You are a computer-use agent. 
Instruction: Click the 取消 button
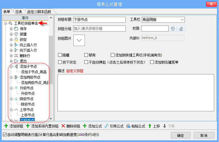(204, 135)
